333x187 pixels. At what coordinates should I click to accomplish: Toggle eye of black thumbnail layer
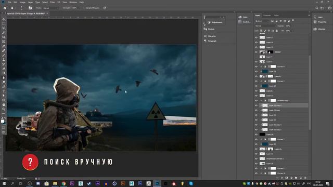point(257,135)
